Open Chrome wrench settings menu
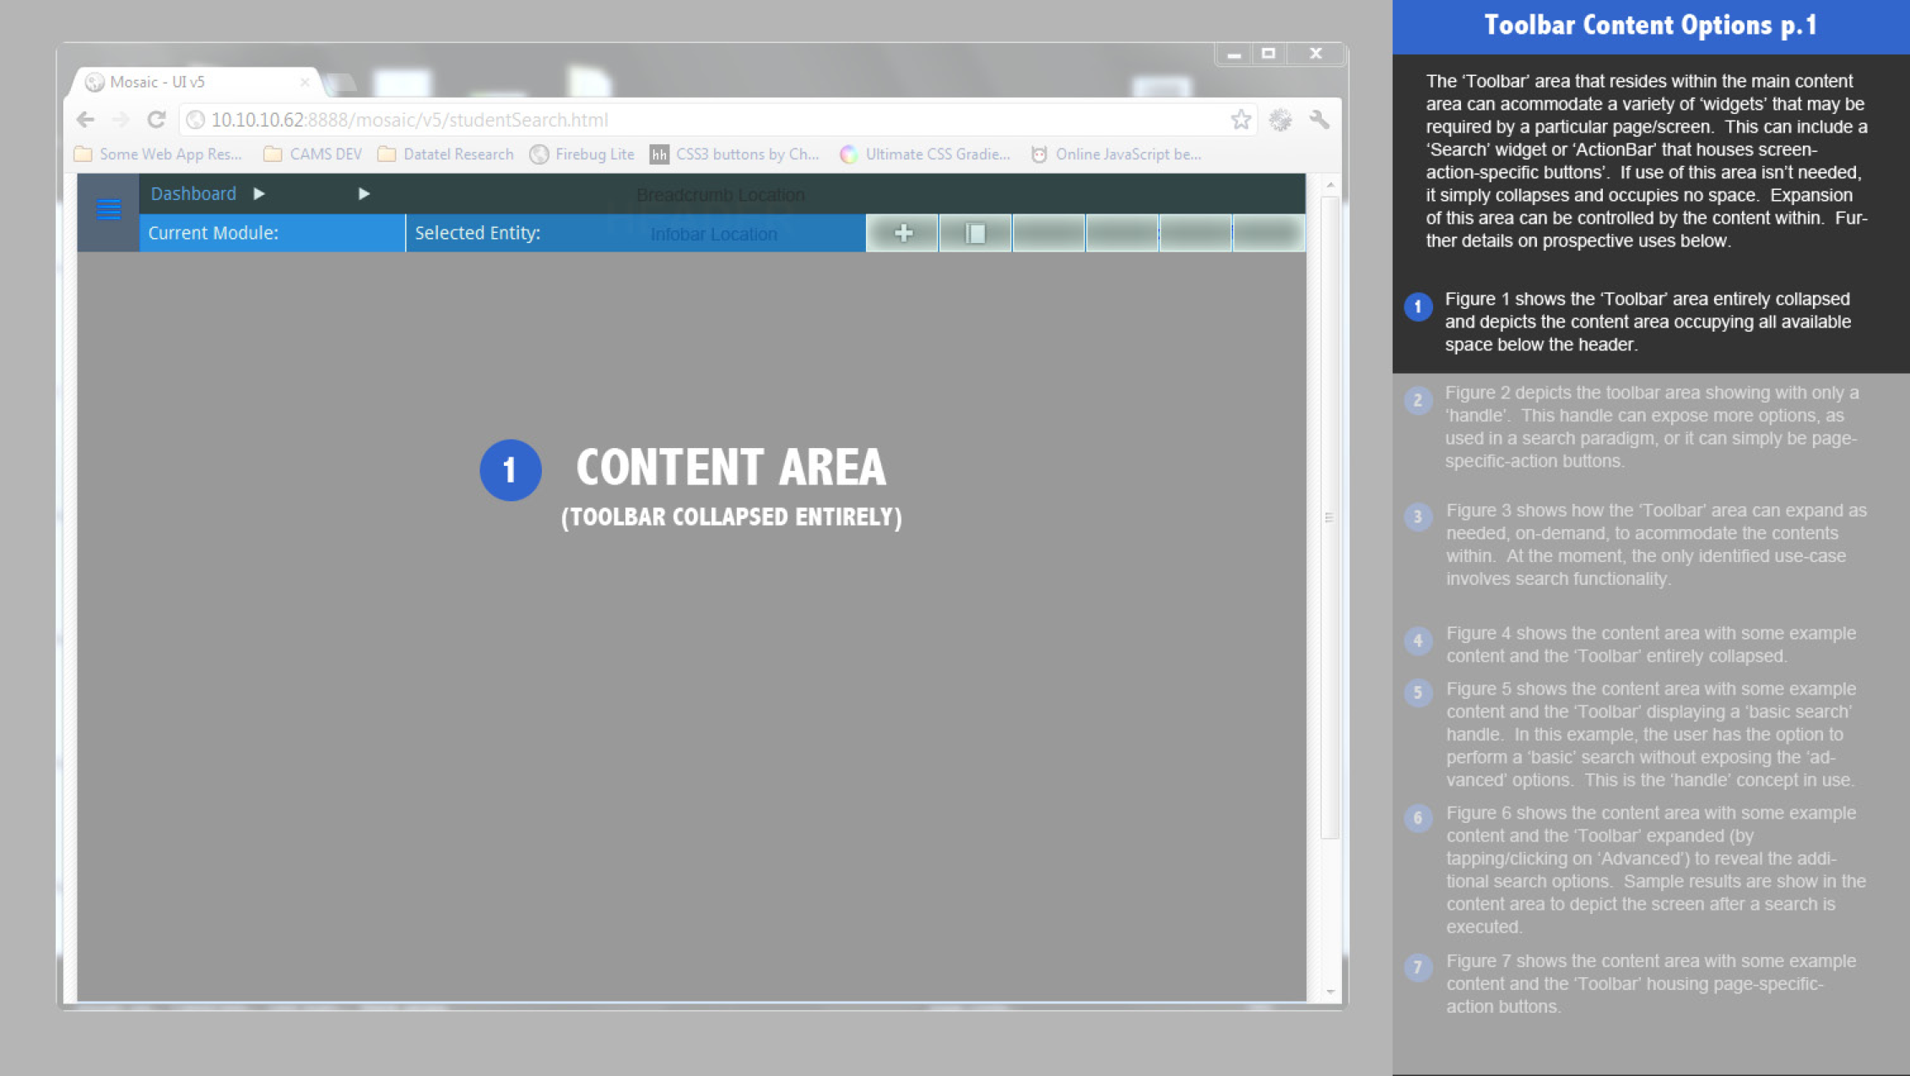Image resolution: width=1910 pixels, height=1076 pixels. click(x=1319, y=120)
